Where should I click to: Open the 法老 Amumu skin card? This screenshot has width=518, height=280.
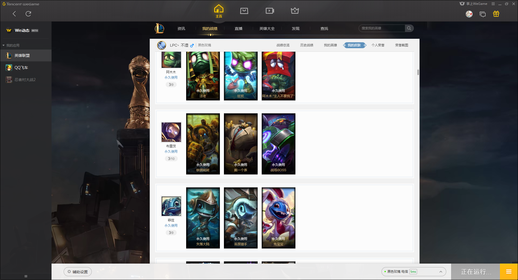(203, 76)
